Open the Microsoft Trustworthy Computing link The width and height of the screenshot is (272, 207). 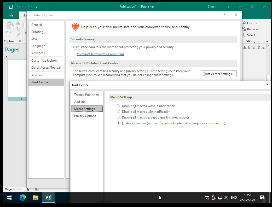tap(100, 54)
